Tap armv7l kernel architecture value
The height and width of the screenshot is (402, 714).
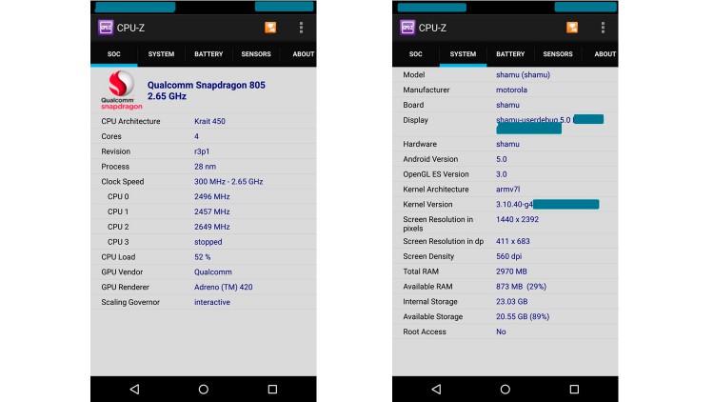click(x=507, y=190)
